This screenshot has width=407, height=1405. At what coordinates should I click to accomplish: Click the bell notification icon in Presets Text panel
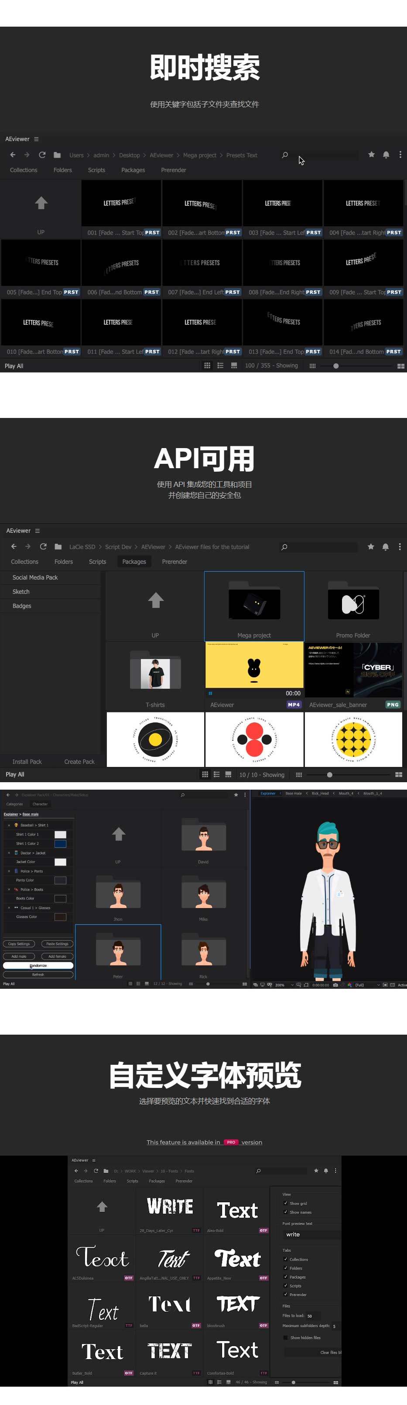coord(386,154)
